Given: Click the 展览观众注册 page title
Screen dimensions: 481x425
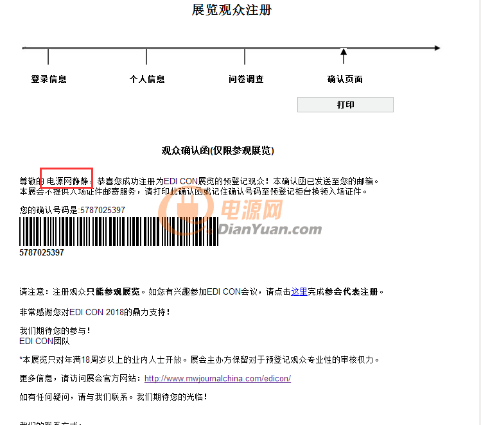Looking at the screenshot, I should point(232,10).
